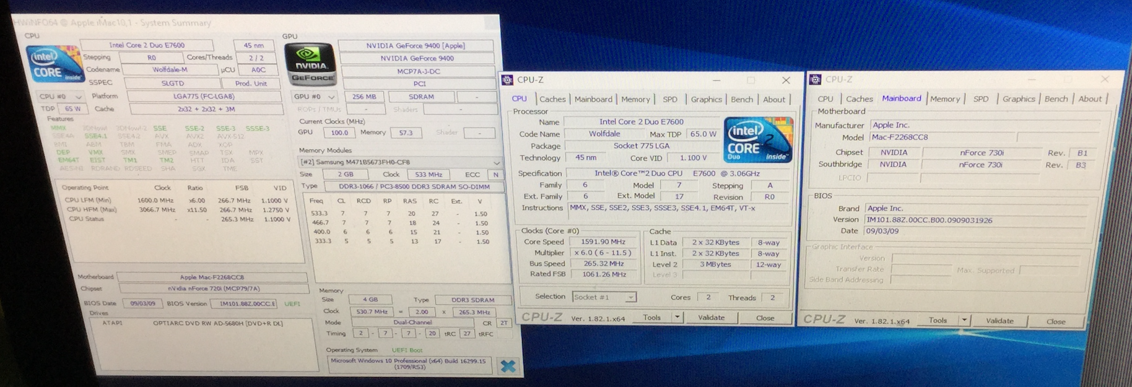
Task: Open Caches tab in right CPU-Z window
Action: (x=859, y=99)
